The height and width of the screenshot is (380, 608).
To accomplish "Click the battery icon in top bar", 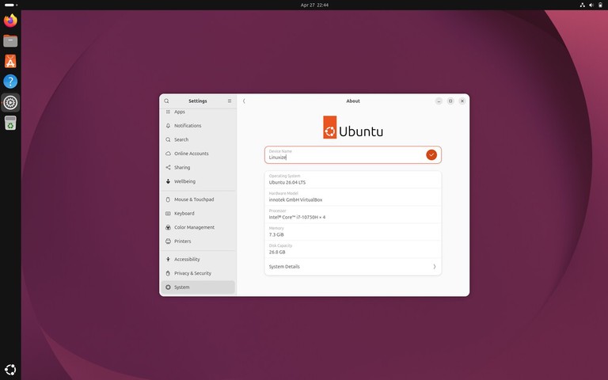I will (x=600, y=5).
